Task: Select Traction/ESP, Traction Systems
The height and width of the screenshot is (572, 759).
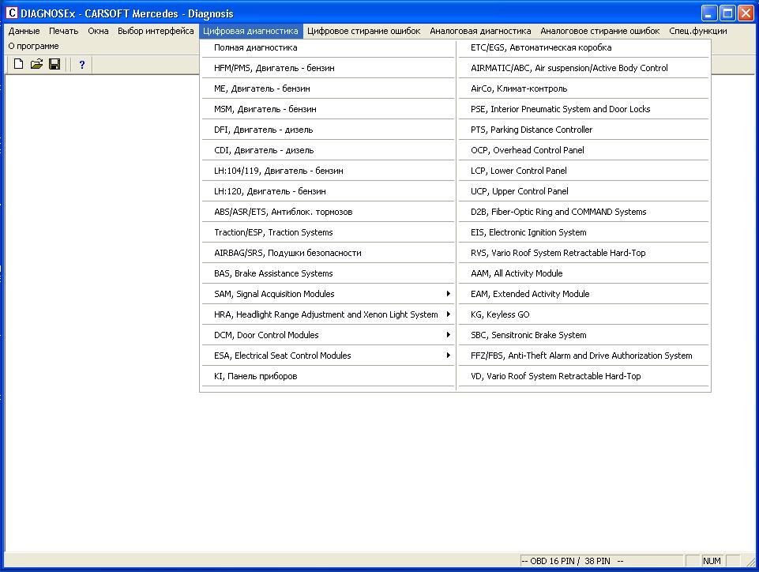Action: pos(328,232)
